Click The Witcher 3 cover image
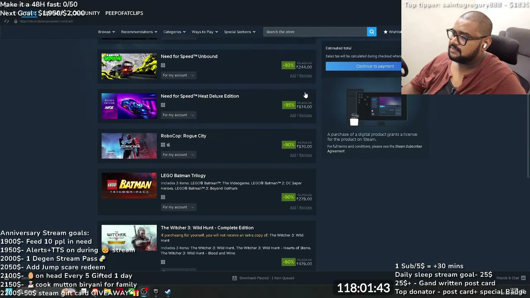 129,238
